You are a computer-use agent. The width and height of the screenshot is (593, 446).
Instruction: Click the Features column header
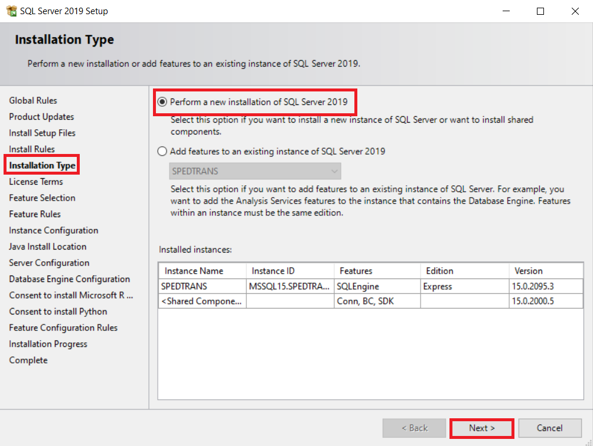pos(377,271)
